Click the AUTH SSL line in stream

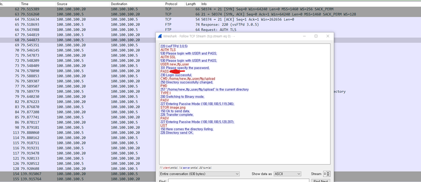(168, 57)
